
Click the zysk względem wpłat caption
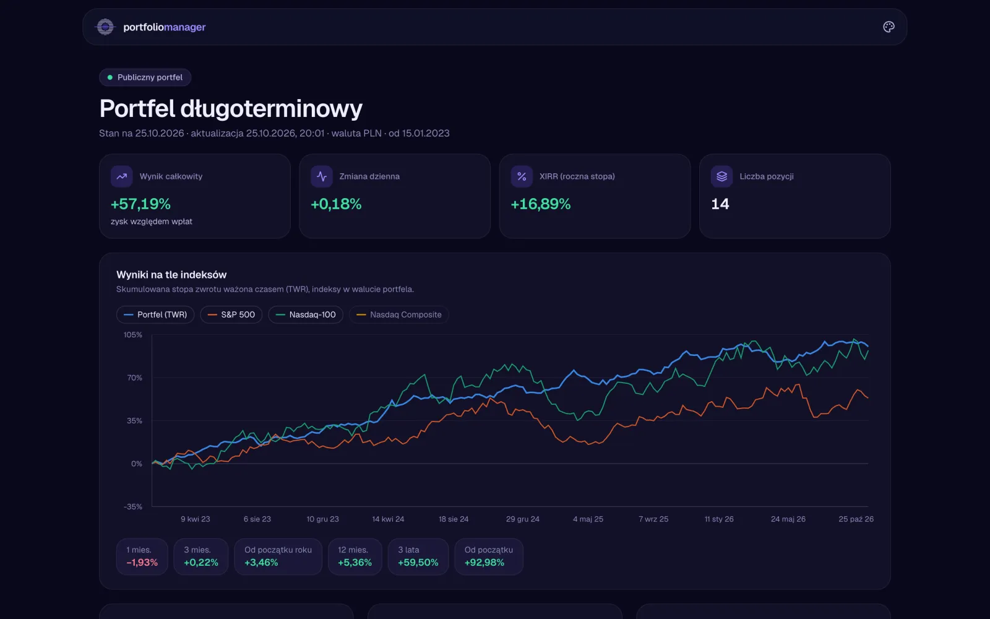click(x=152, y=222)
